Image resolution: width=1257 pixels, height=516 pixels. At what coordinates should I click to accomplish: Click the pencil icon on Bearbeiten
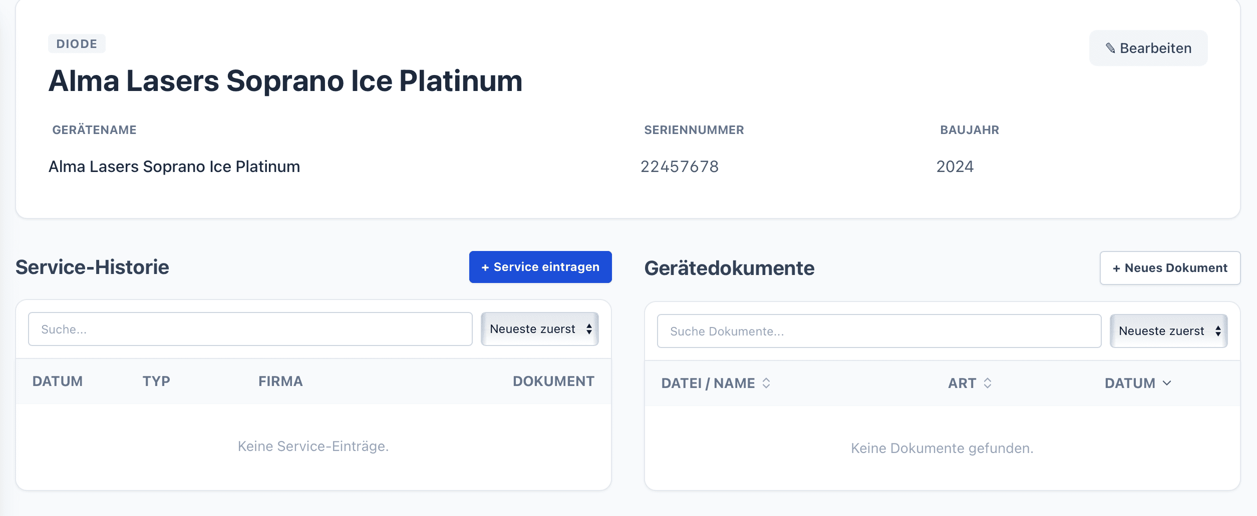[x=1110, y=48]
